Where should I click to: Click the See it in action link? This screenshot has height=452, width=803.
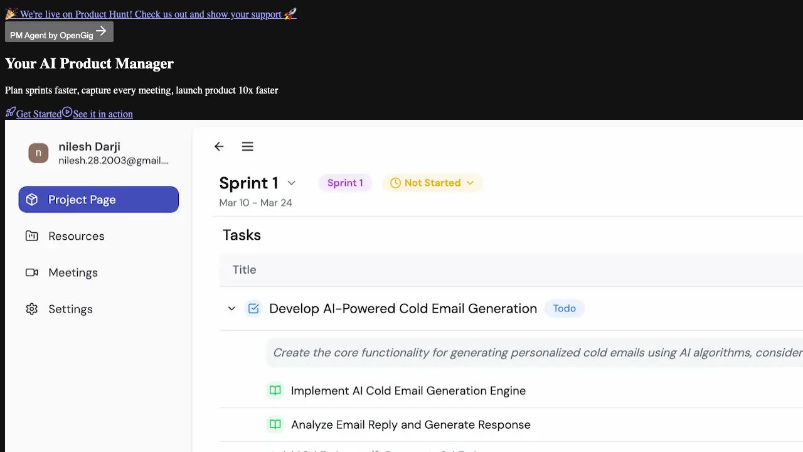(102, 114)
